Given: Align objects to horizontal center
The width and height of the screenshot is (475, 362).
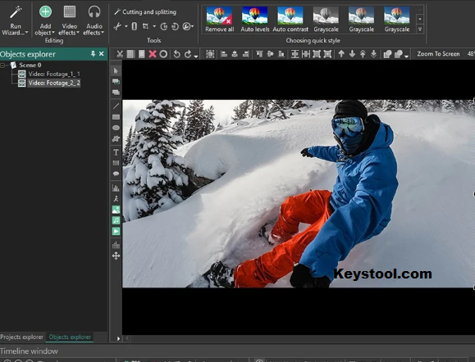Looking at the screenshot, I should [235, 54].
